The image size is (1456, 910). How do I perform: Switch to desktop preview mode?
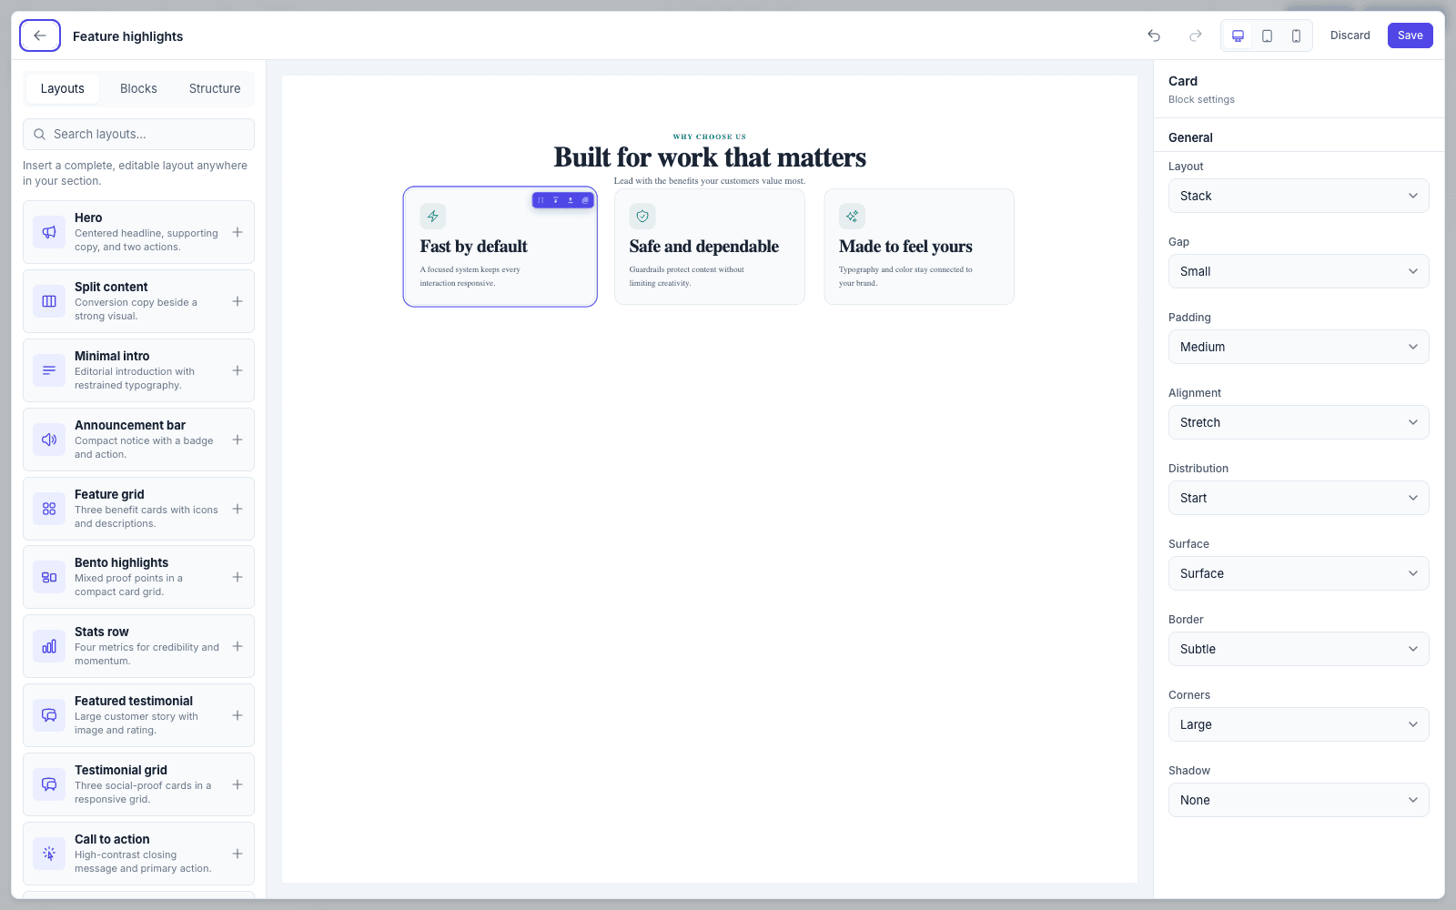point(1238,35)
